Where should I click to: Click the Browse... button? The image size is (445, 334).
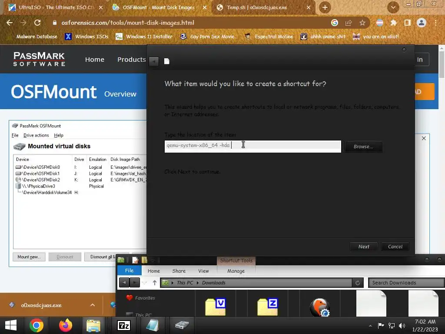tap(363, 147)
